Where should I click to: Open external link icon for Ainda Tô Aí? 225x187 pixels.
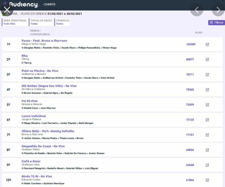click(x=207, y=180)
